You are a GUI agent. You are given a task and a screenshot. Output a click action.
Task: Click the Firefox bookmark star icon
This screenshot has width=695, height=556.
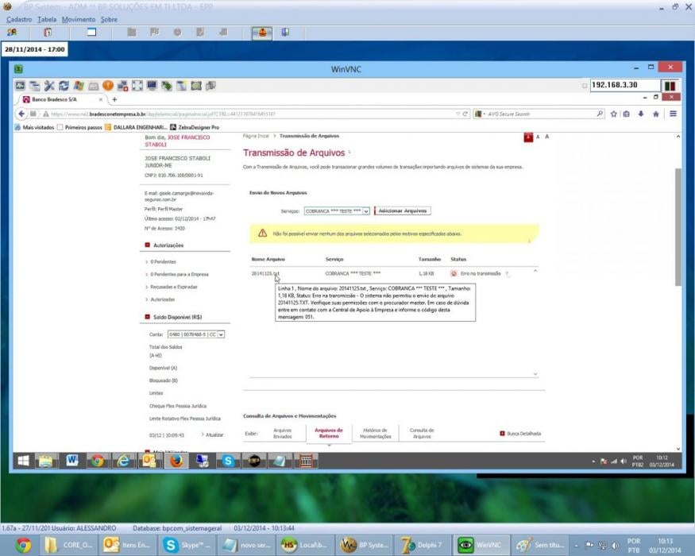point(613,114)
